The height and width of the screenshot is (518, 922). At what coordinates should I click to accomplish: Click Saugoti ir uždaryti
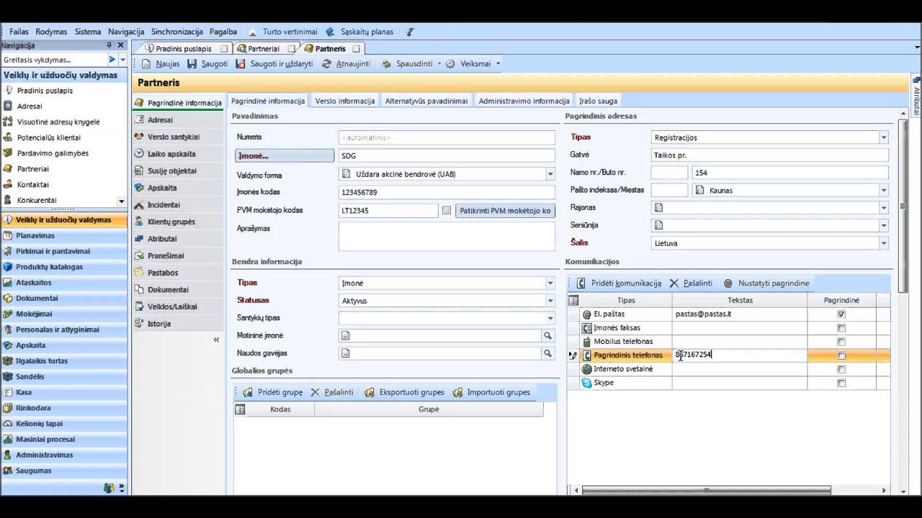coord(275,64)
